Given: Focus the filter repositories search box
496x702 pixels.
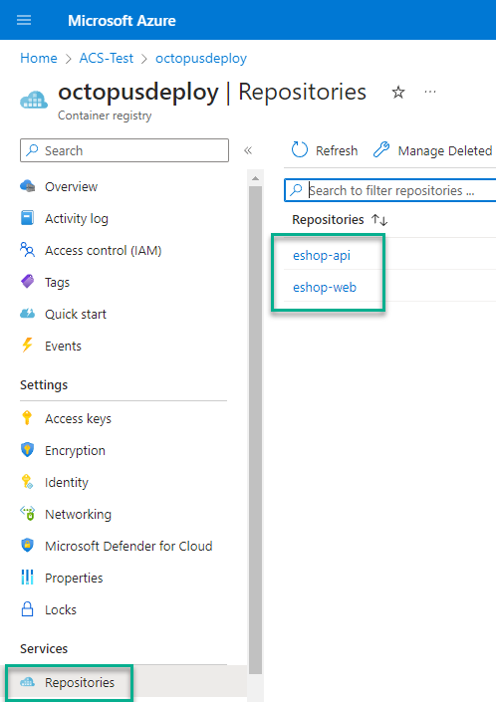Looking at the screenshot, I should [390, 190].
